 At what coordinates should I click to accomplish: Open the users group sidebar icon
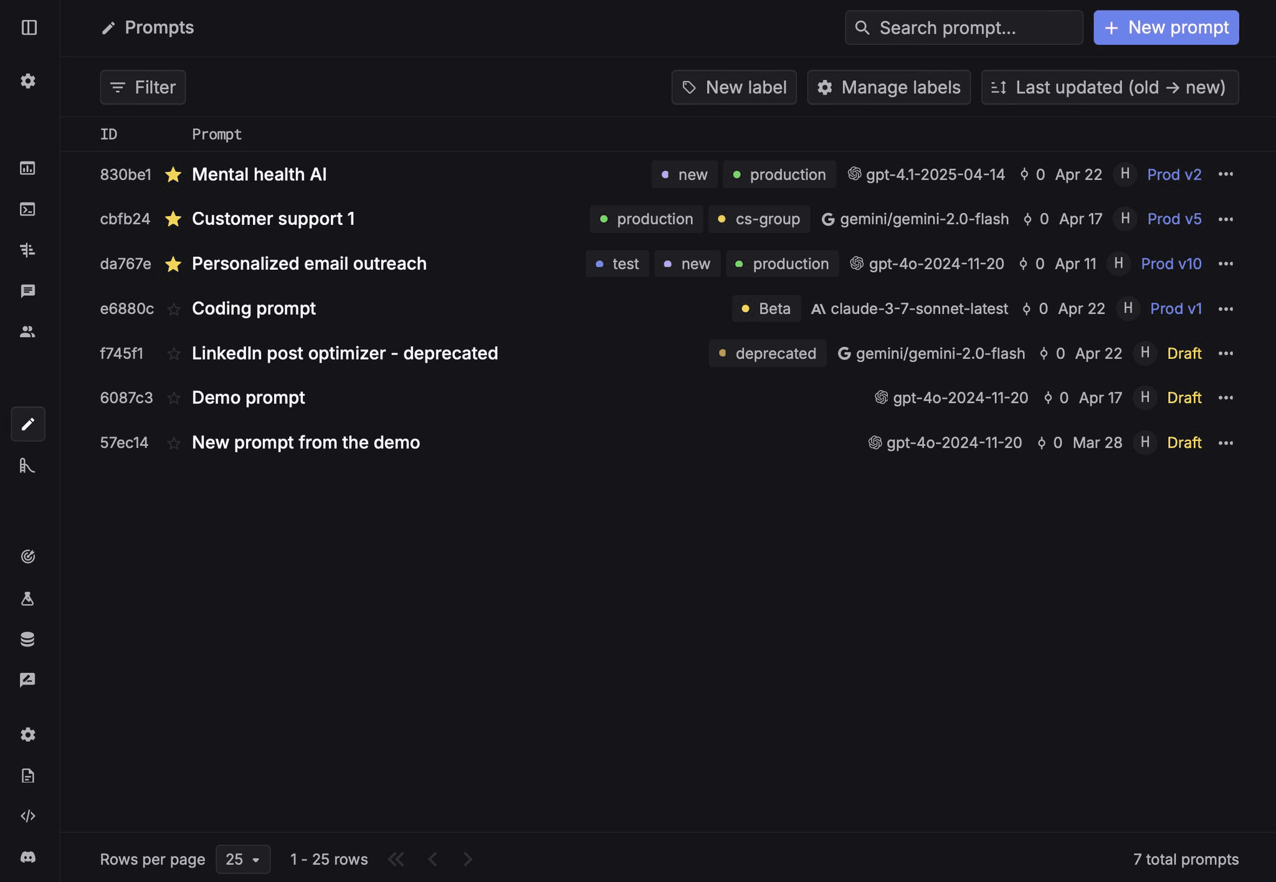28,332
